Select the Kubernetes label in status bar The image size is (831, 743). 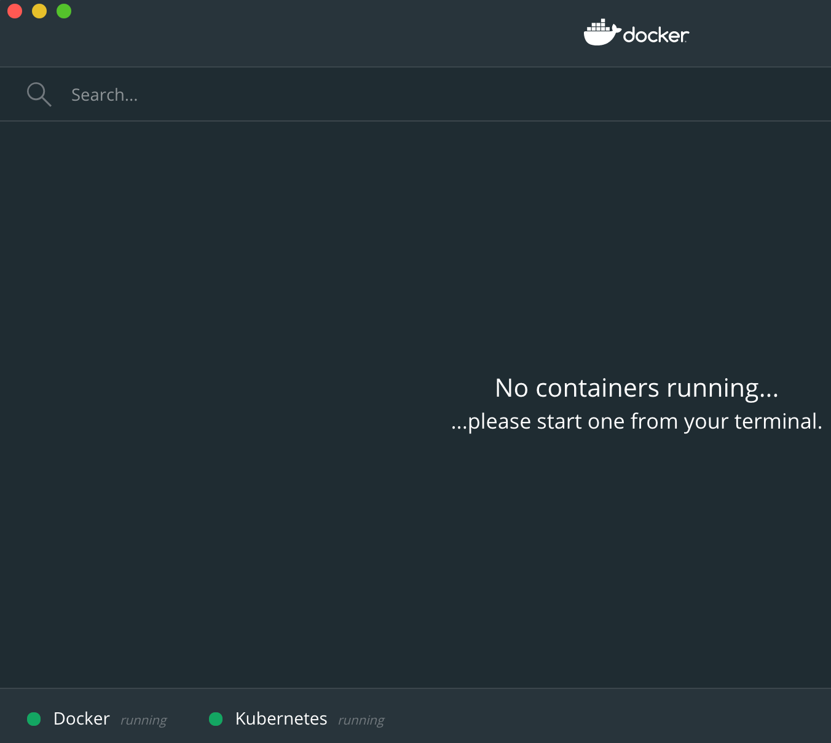click(x=282, y=718)
